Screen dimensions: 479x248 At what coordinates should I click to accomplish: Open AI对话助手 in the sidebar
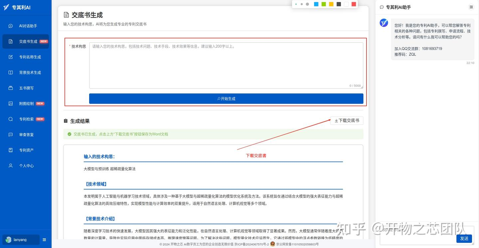(26, 26)
